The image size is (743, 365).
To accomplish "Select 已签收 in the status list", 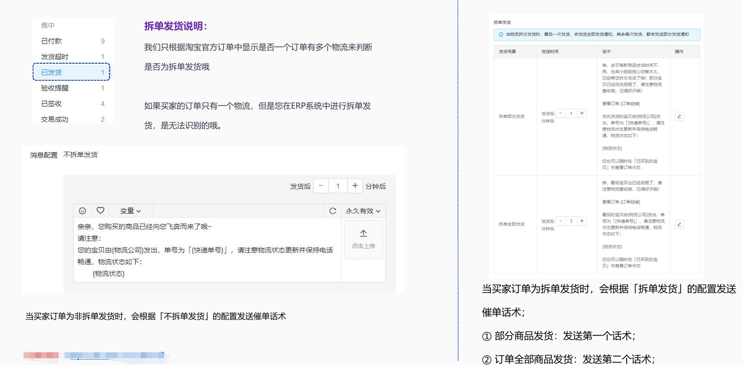I will coord(73,104).
